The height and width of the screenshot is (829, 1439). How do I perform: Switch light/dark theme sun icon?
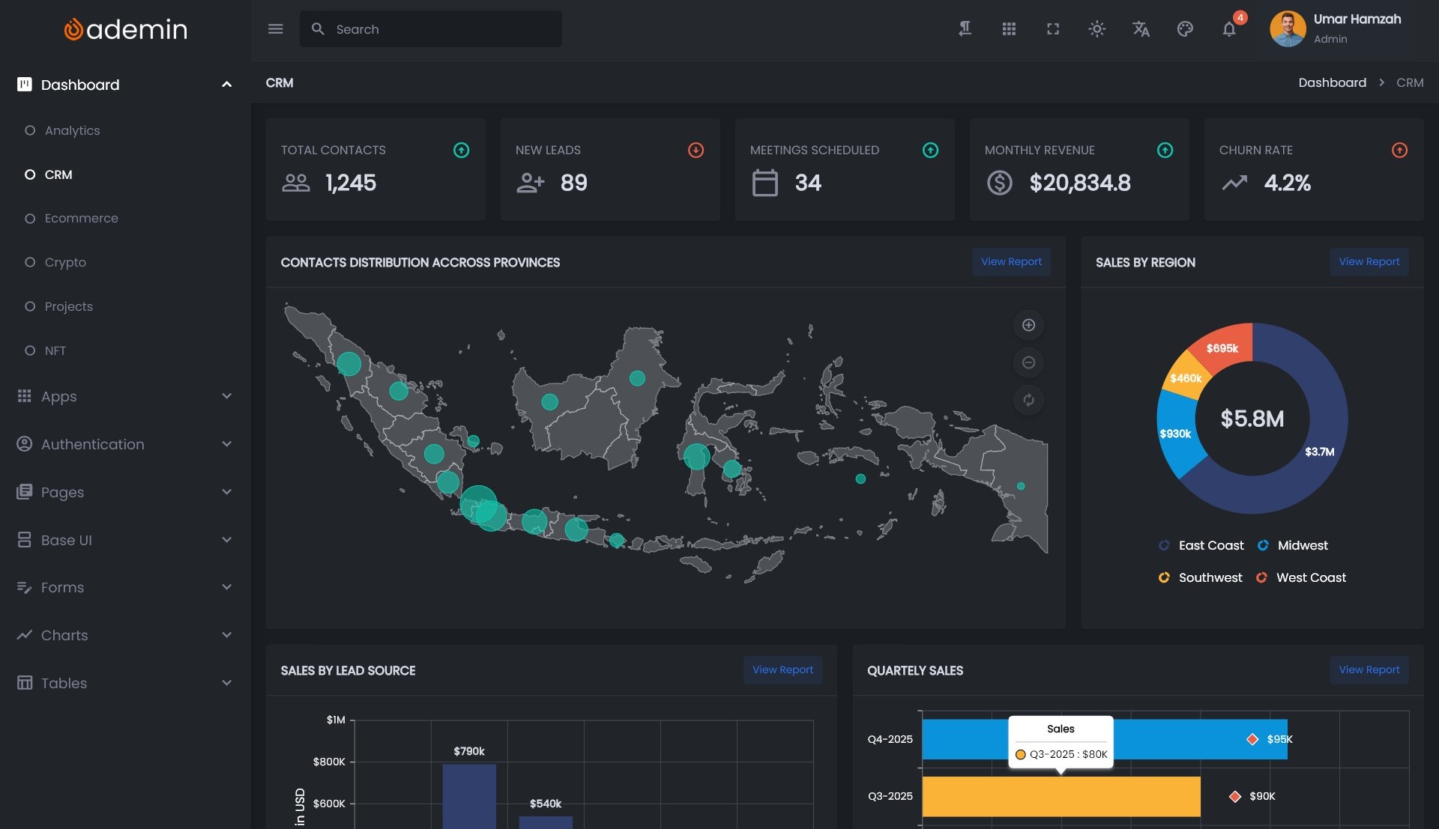1096,29
